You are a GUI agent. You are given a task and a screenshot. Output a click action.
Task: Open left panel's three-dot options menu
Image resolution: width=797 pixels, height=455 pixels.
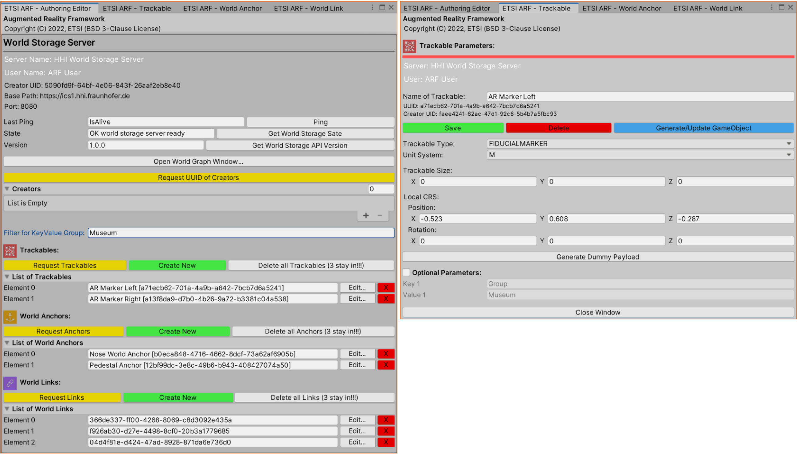(x=372, y=7)
